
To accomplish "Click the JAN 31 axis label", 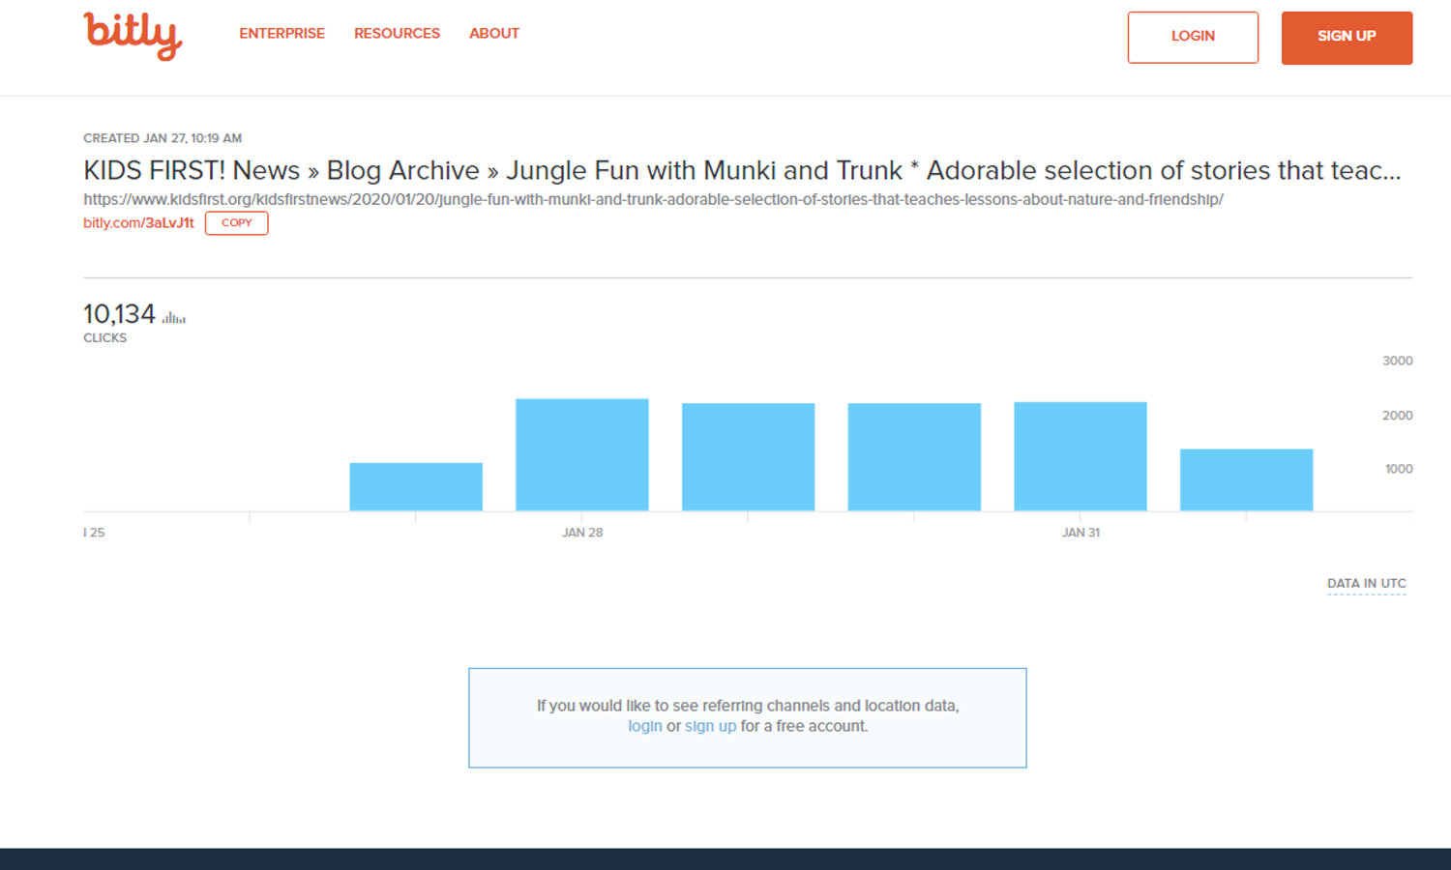I will (x=1081, y=533).
